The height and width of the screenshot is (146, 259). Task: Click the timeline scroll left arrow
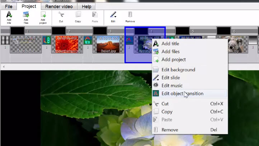[x=4, y=67]
